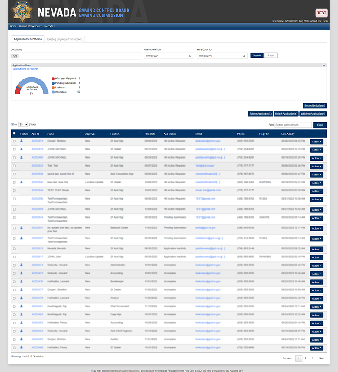
Task: Open picture icon for application A2232476
Action: (x=22, y=282)
